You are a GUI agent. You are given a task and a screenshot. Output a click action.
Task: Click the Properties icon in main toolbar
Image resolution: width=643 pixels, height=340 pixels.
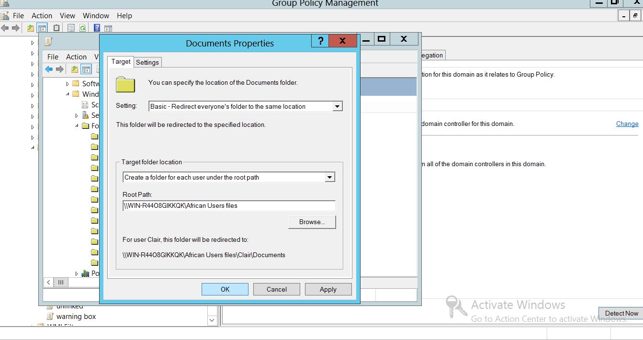tap(71, 28)
